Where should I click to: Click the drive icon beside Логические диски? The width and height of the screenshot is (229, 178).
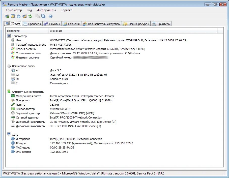9,66
